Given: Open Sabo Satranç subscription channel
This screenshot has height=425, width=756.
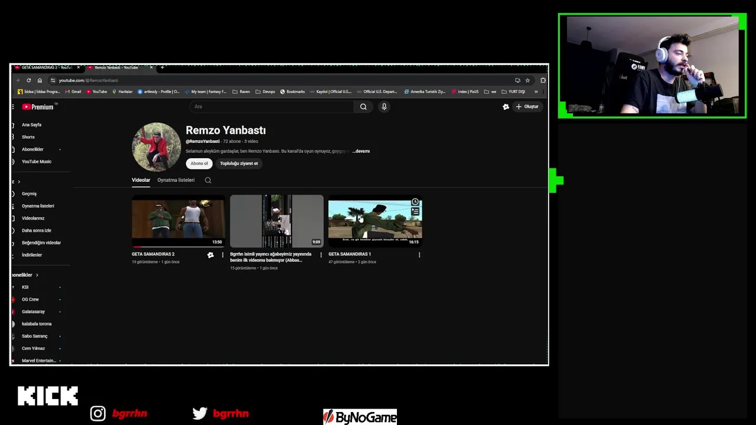Looking at the screenshot, I should coord(34,336).
